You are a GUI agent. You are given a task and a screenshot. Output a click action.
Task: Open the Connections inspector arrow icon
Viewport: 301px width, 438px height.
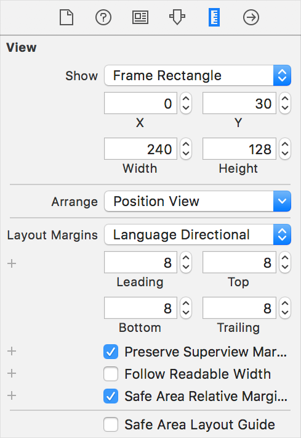tap(251, 17)
